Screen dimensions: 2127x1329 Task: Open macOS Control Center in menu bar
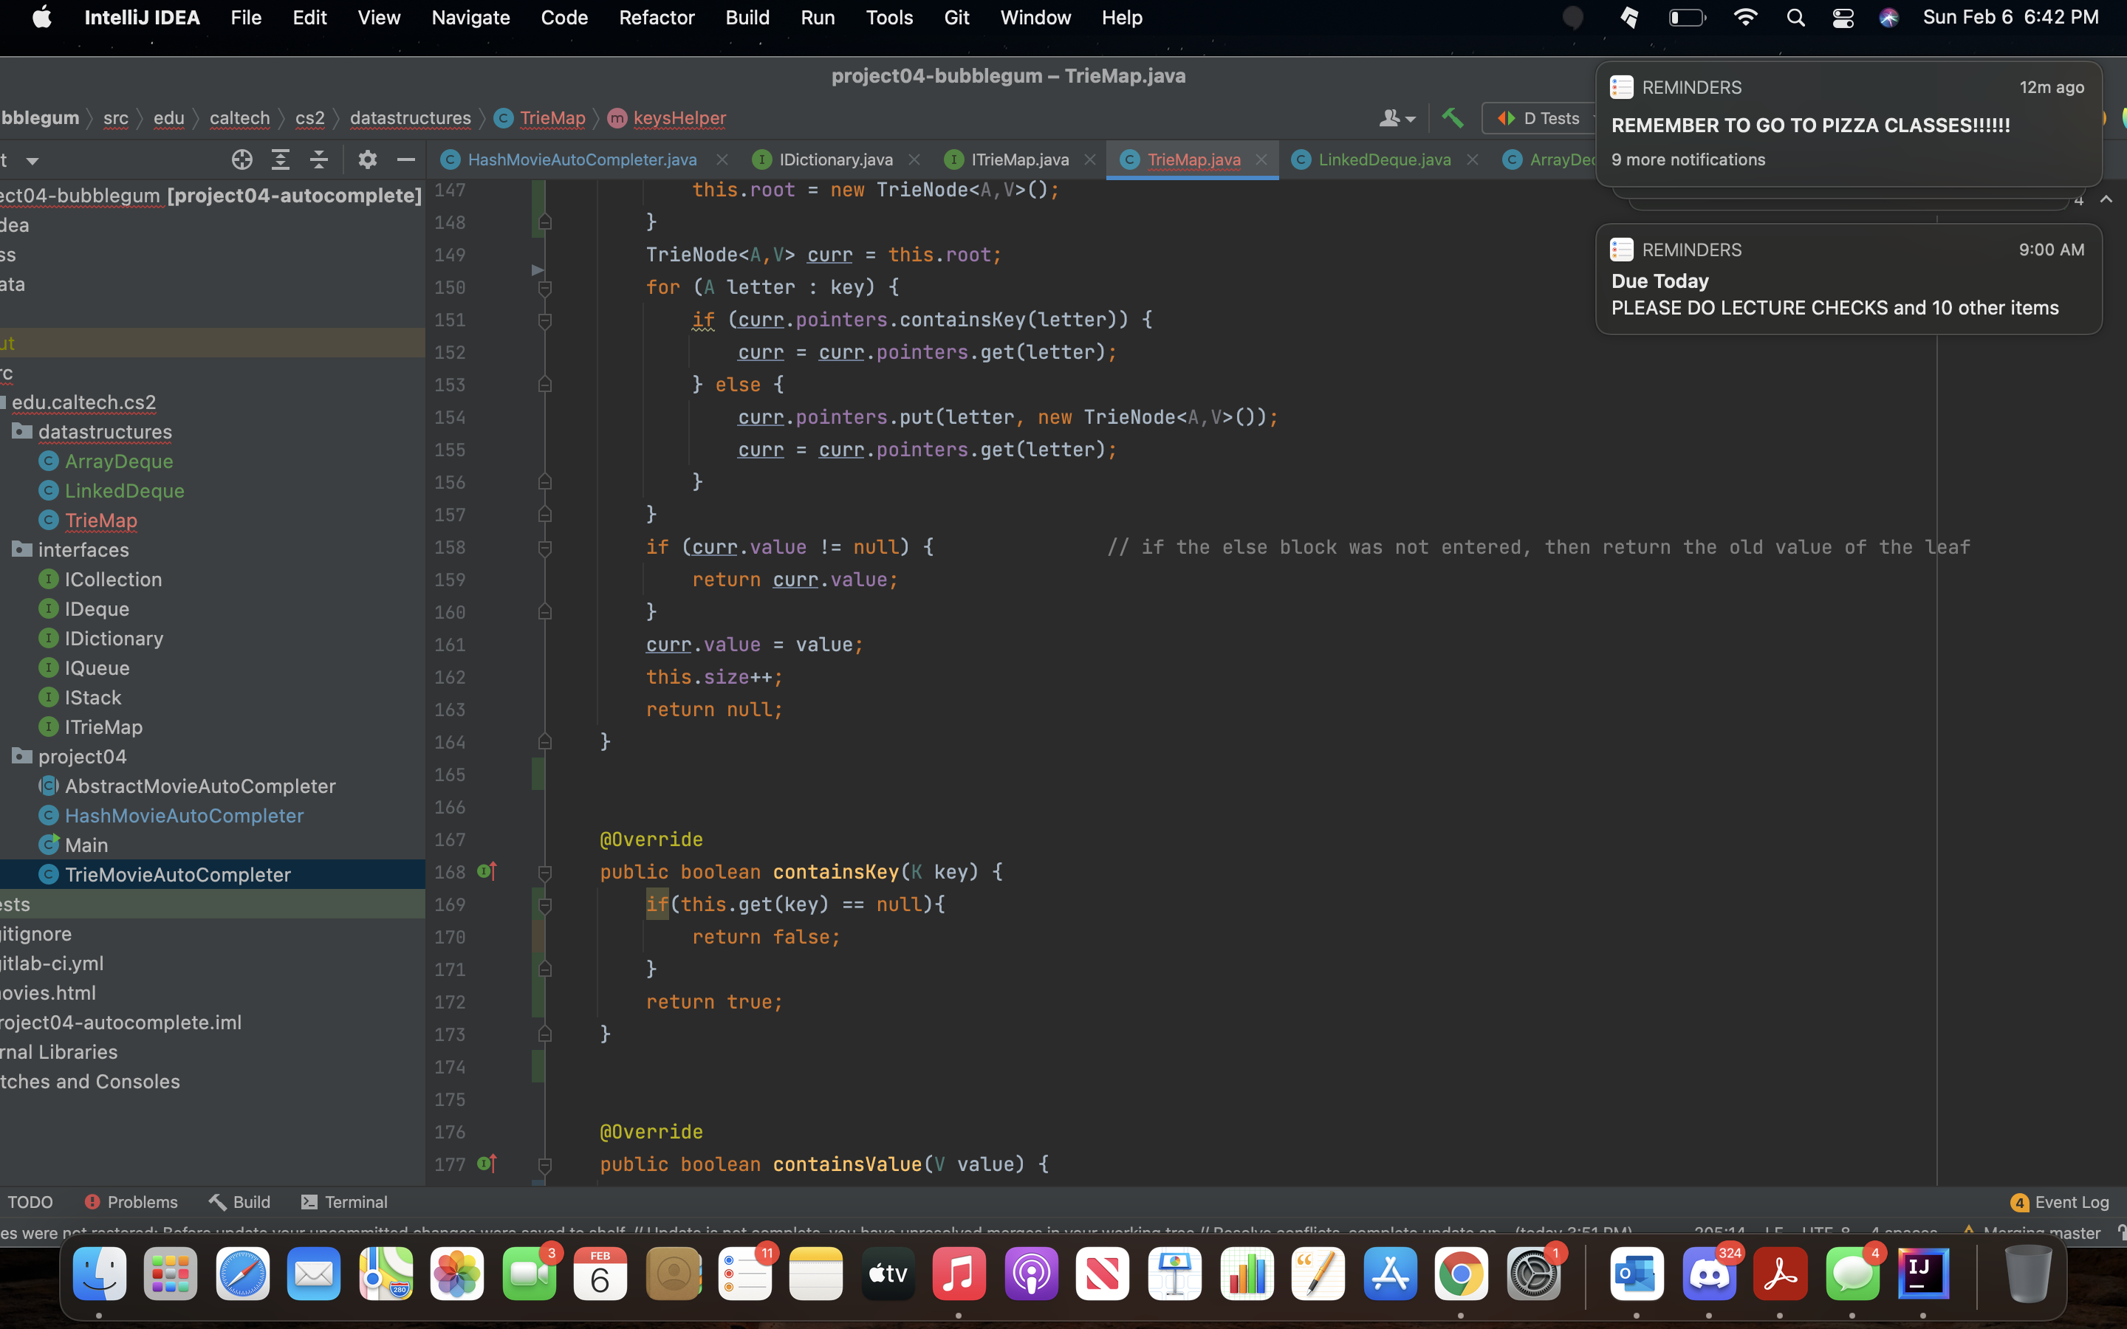pos(1842,18)
